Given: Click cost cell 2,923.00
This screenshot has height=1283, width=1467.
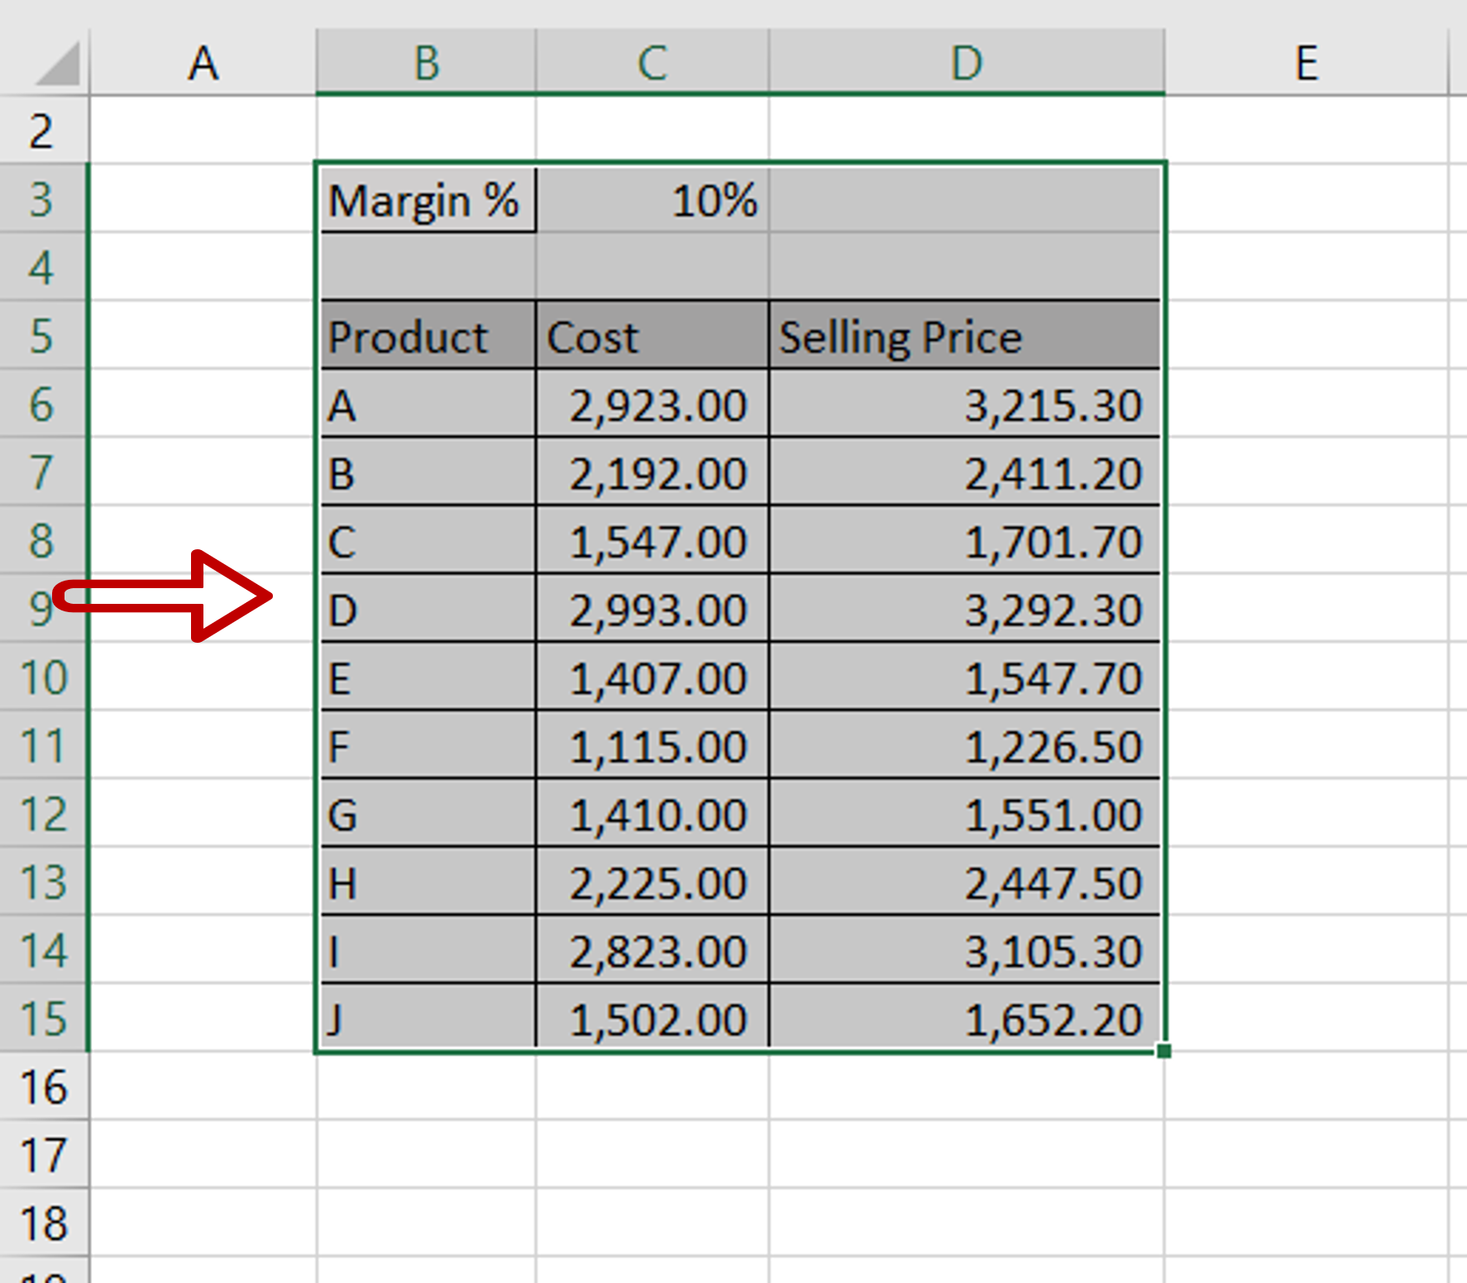Looking at the screenshot, I should (652, 404).
